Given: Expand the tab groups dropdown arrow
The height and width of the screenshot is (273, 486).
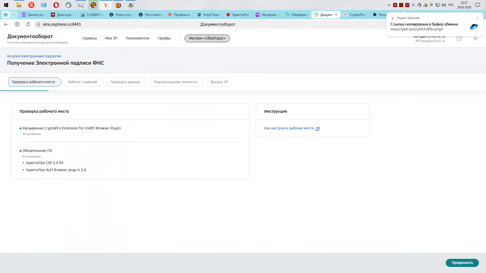Looking at the screenshot, I should pyautogui.click(x=14, y=15).
